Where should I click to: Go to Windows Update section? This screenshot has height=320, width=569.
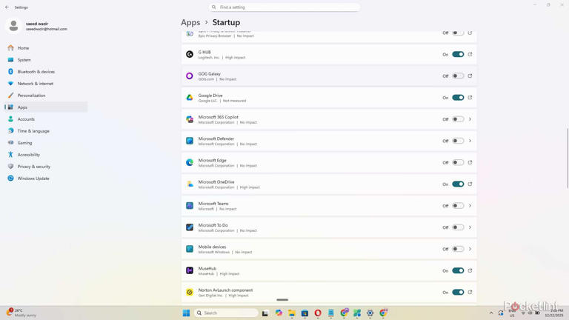(x=33, y=179)
